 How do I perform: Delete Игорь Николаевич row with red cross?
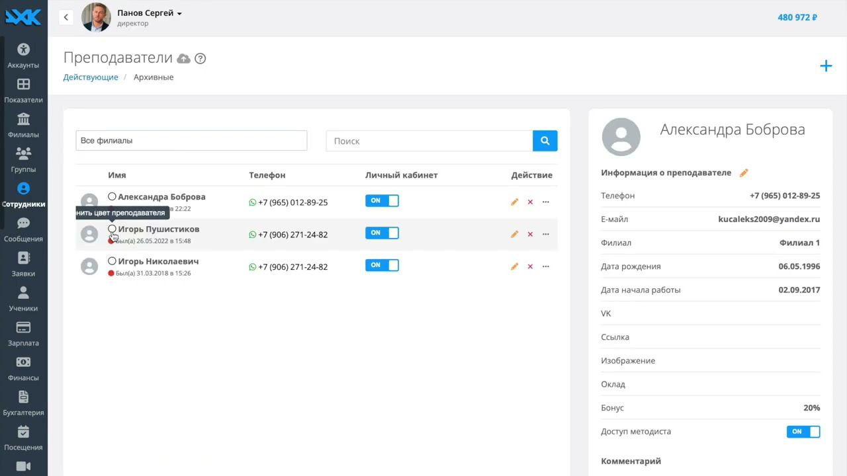(x=530, y=266)
